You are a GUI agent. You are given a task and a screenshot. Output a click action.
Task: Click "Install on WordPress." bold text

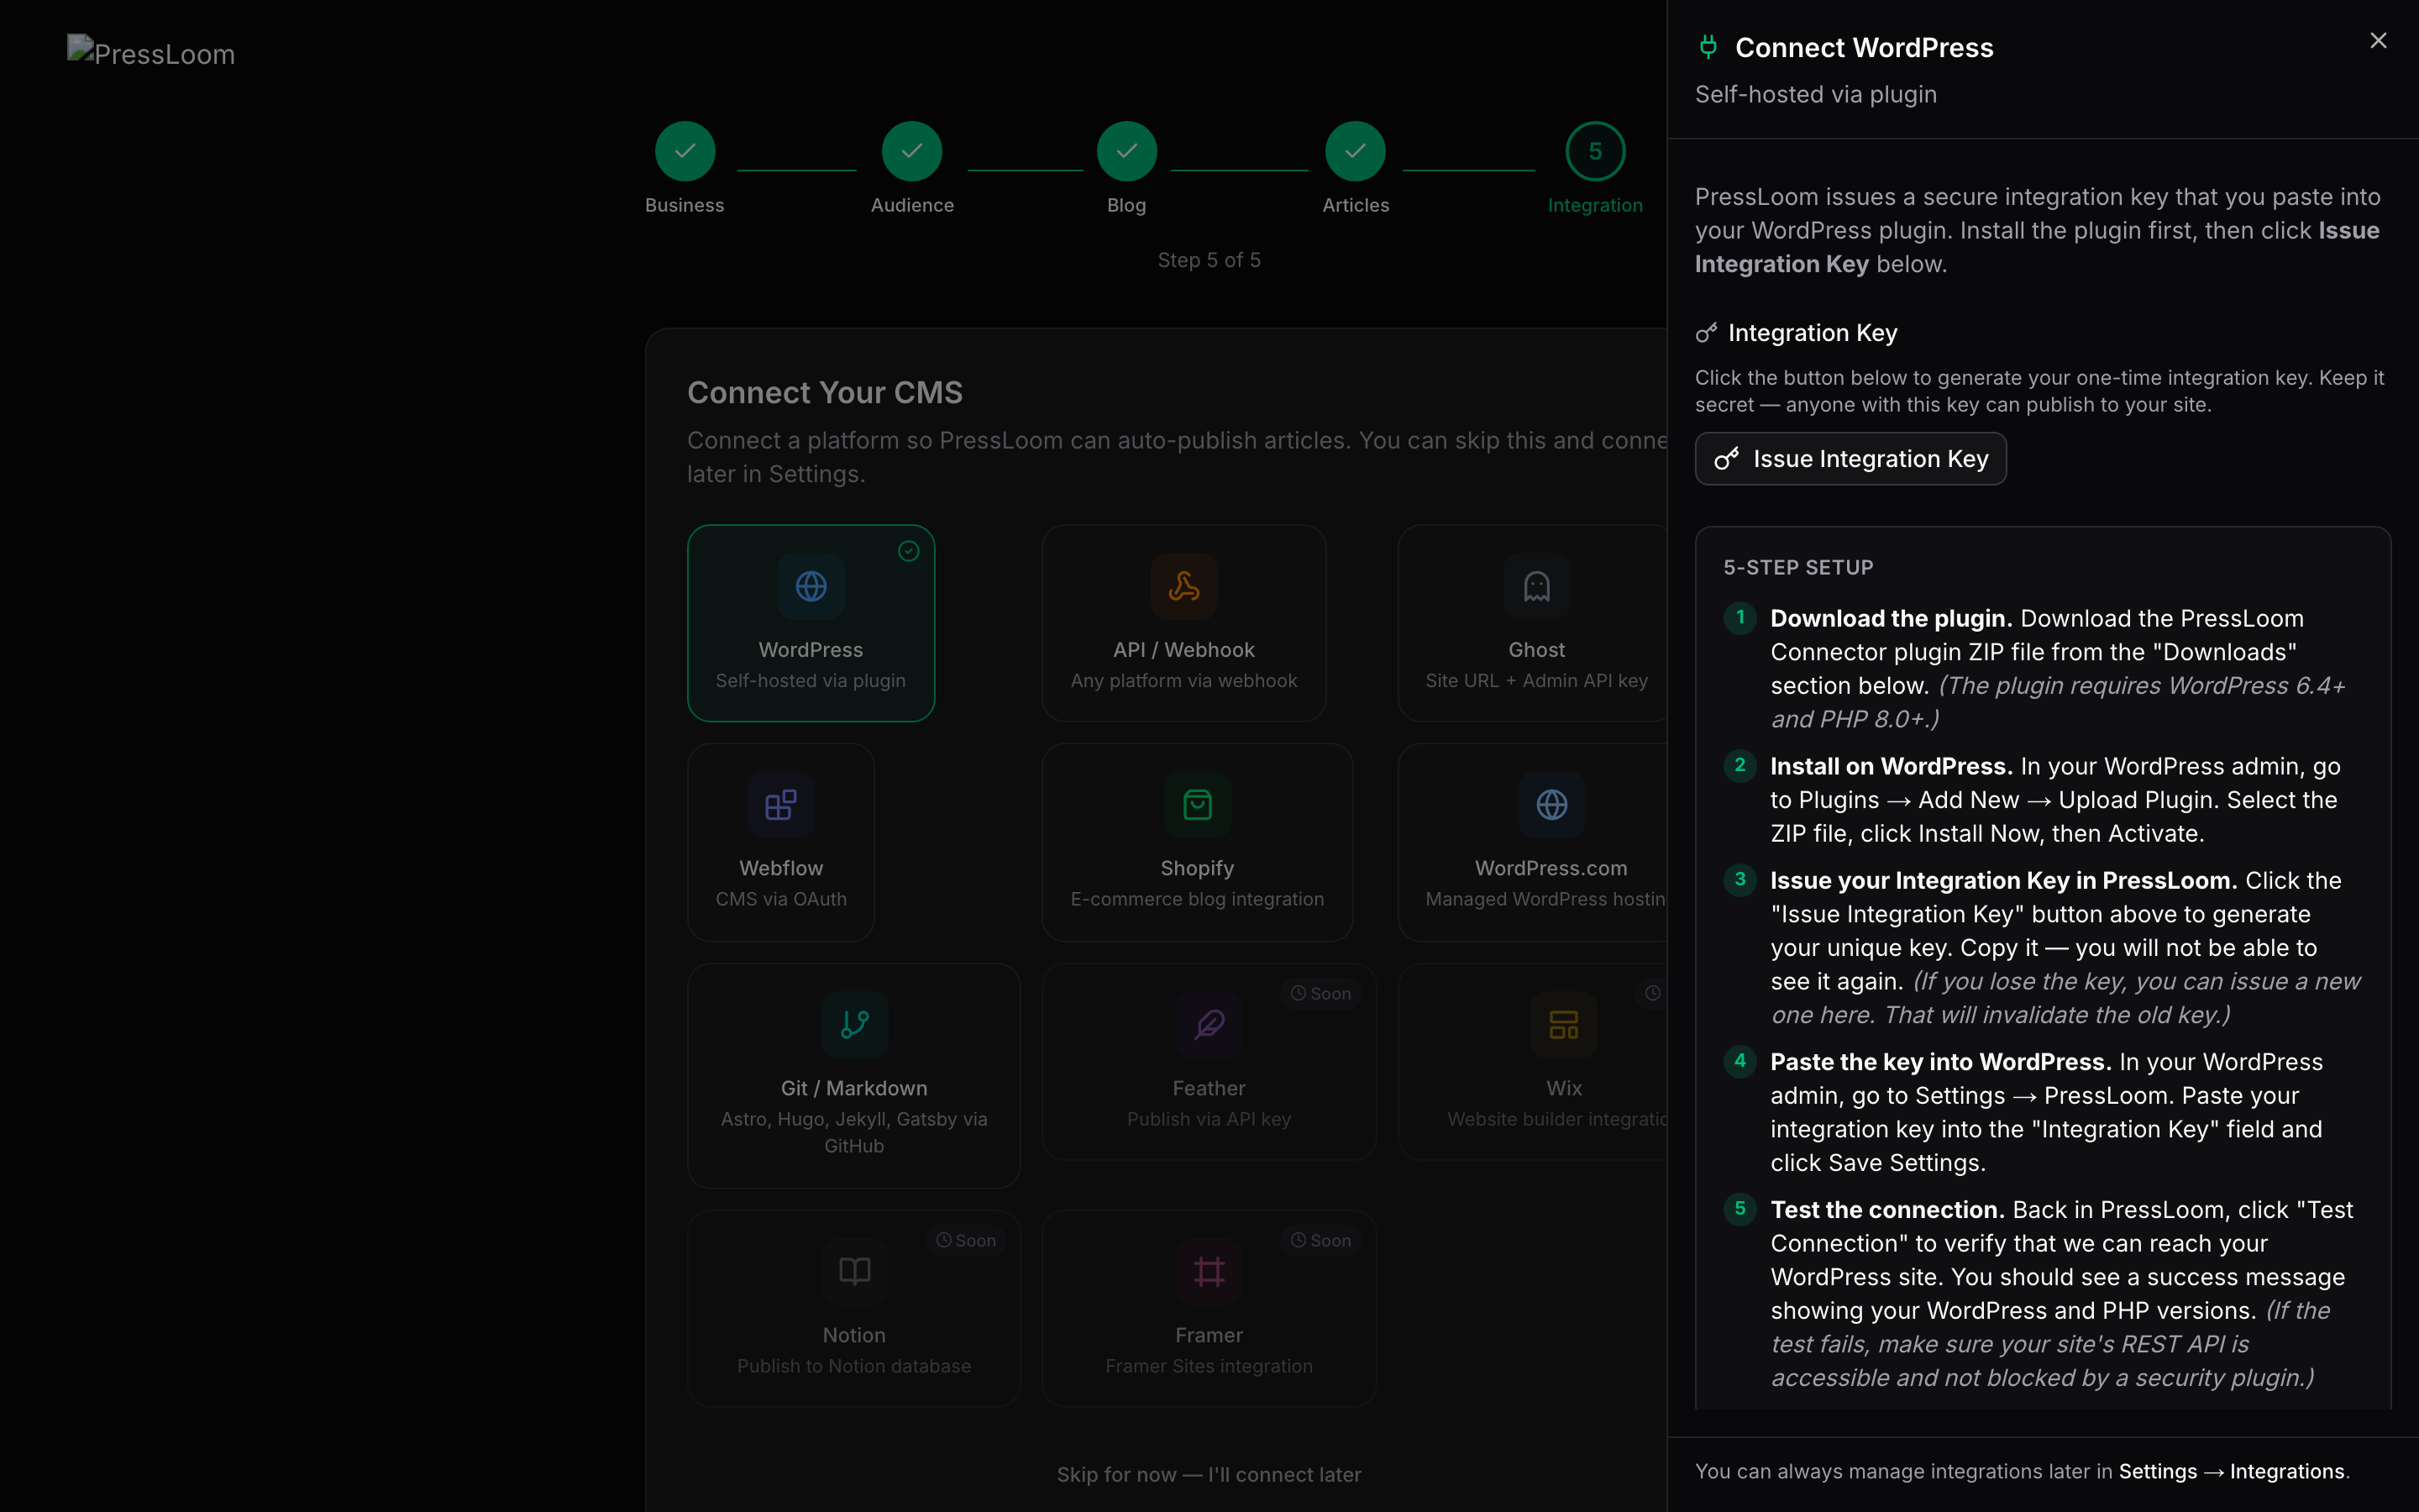pyautogui.click(x=1892, y=766)
